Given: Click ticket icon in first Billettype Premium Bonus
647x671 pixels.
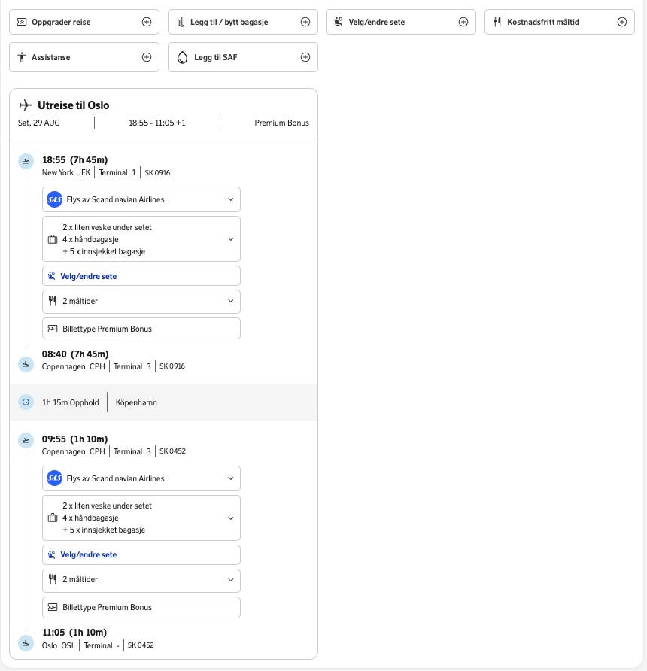Looking at the screenshot, I should click(x=53, y=329).
